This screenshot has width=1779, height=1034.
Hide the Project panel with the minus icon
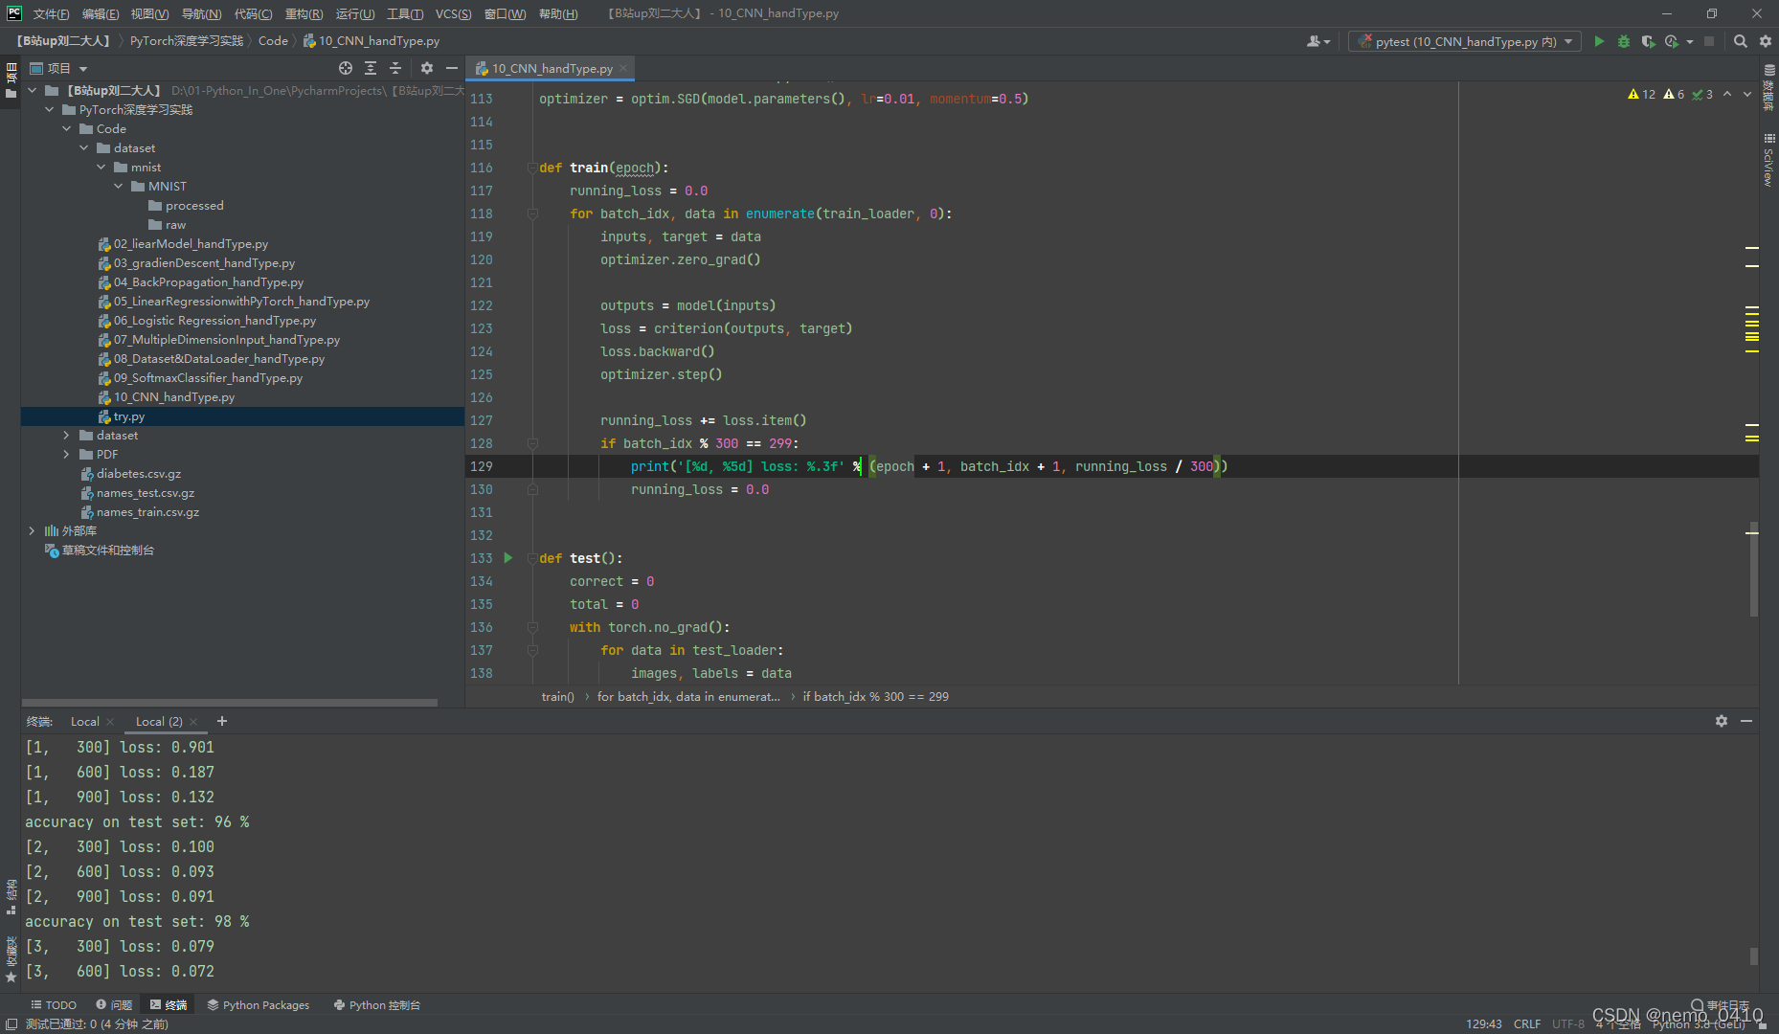(451, 68)
